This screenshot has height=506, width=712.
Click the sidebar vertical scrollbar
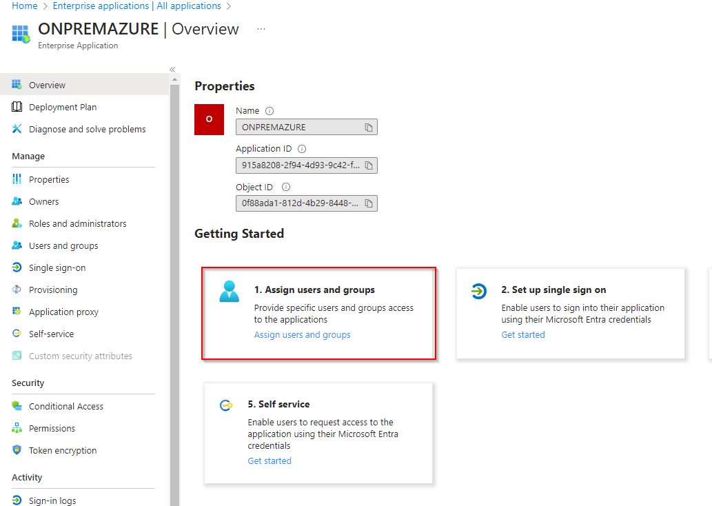[175, 294]
